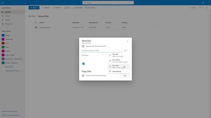Open Recycle bin in sidebar
Screen dimensions: 211x118
coord(13,24)
